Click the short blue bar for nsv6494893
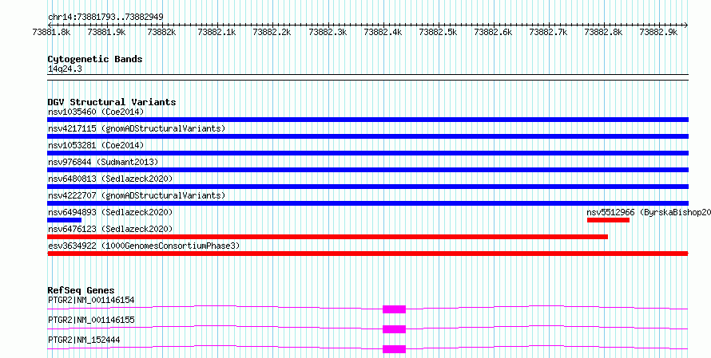Image resolution: width=711 pixels, height=358 pixels. pyautogui.click(x=65, y=220)
